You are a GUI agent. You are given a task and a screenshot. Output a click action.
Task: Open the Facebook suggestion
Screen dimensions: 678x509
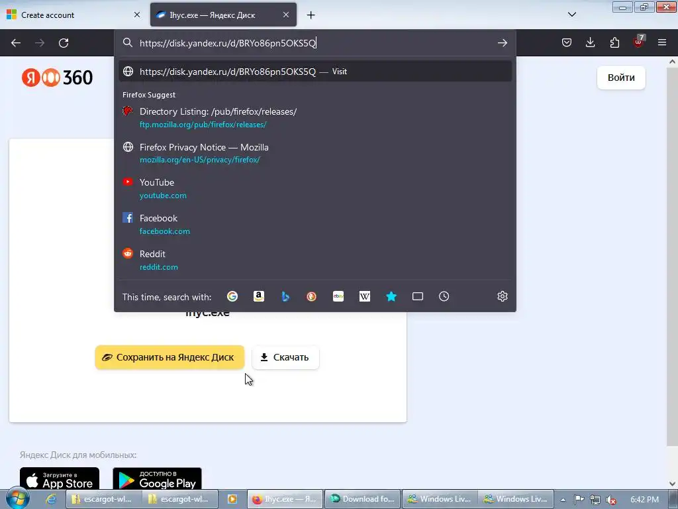coord(315,224)
